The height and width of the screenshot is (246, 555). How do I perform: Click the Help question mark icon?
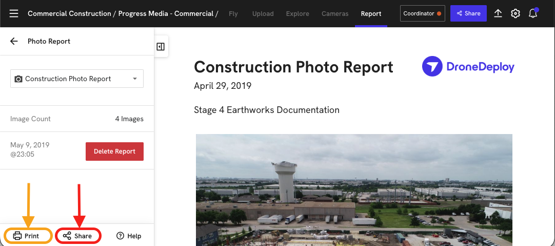(121, 236)
